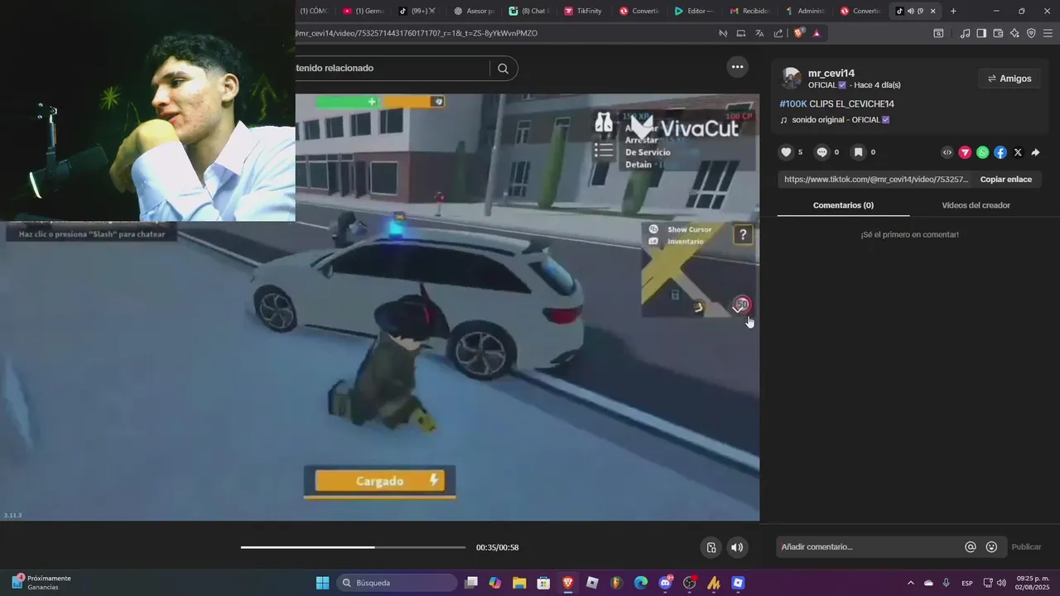This screenshot has height=596, width=1060.
Task: Click the #100K hashtag link
Action: tap(793, 104)
